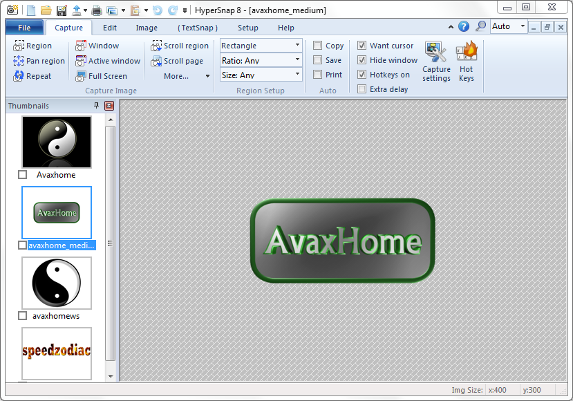573x401 pixels.
Task: Save the image with the floppy disk icon
Action: [62, 10]
